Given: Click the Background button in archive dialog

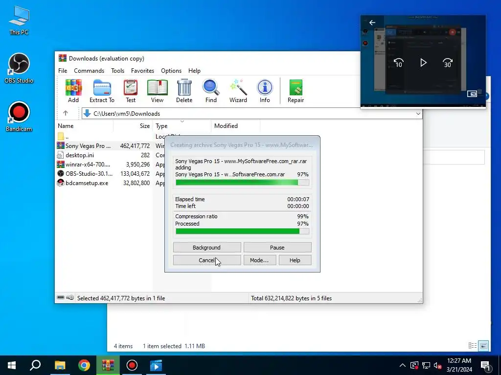Looking at the screenshot, I should [x=207, y=248].
